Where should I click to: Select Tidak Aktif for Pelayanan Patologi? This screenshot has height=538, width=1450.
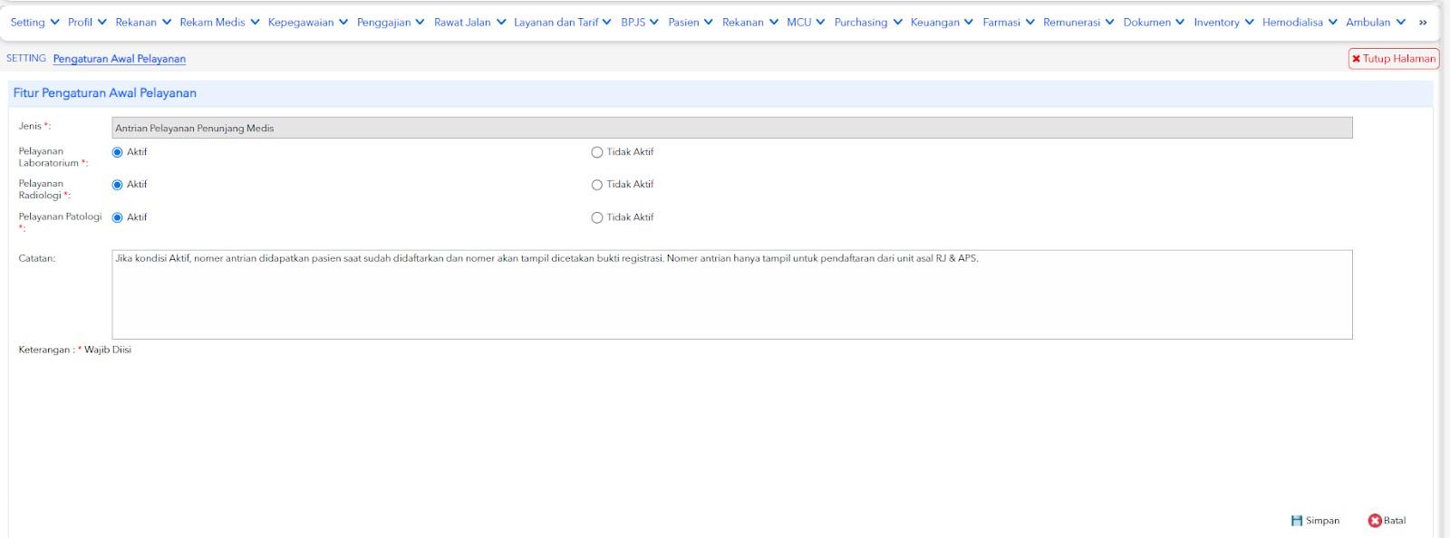click(x=596, y=217)
